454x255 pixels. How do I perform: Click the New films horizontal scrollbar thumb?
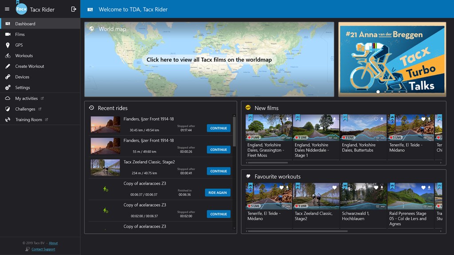(x=268, y=163)
